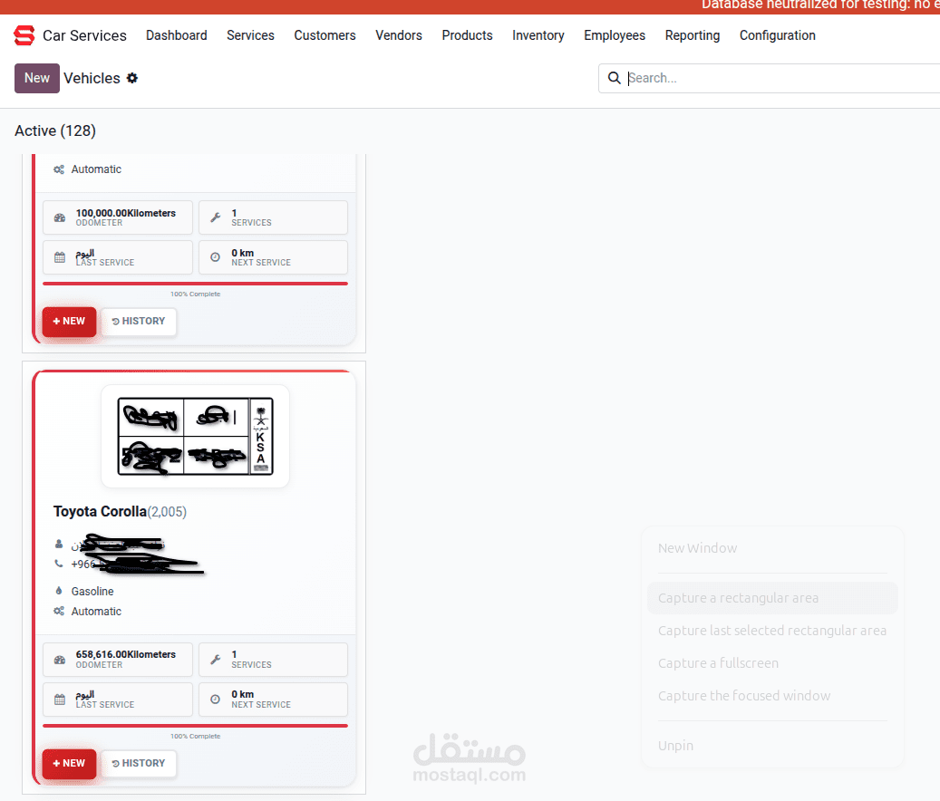Open the Reporting menu
Image resolution: width=940 pixels, height=801 pixels.
click(693, 35)
